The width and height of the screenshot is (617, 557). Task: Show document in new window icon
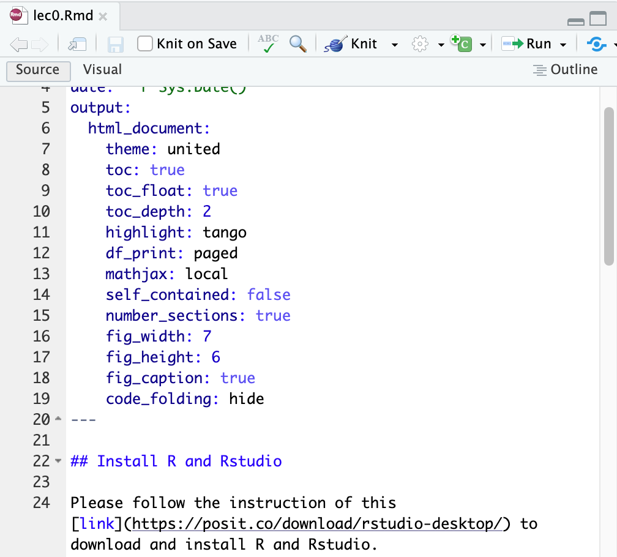[x=77, y=44]
